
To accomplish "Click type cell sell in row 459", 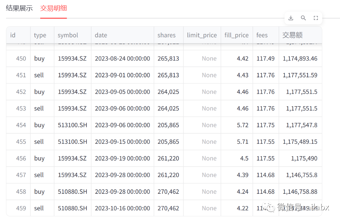I will 42,208.
